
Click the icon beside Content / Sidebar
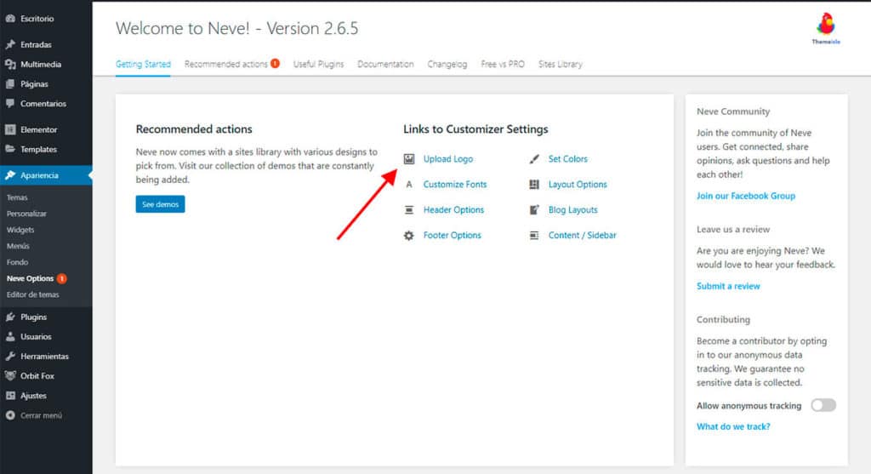coord(534,236)
